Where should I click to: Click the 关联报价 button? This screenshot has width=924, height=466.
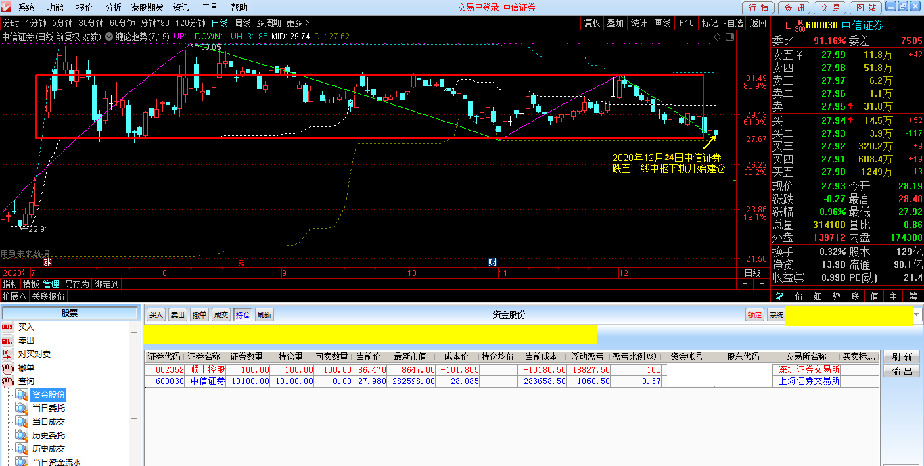[x=49, y=296]
